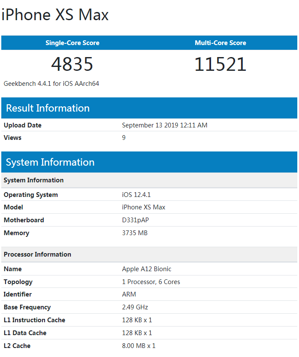
Task: Select the Multi-Core Score header
Action: coord(220,43)
